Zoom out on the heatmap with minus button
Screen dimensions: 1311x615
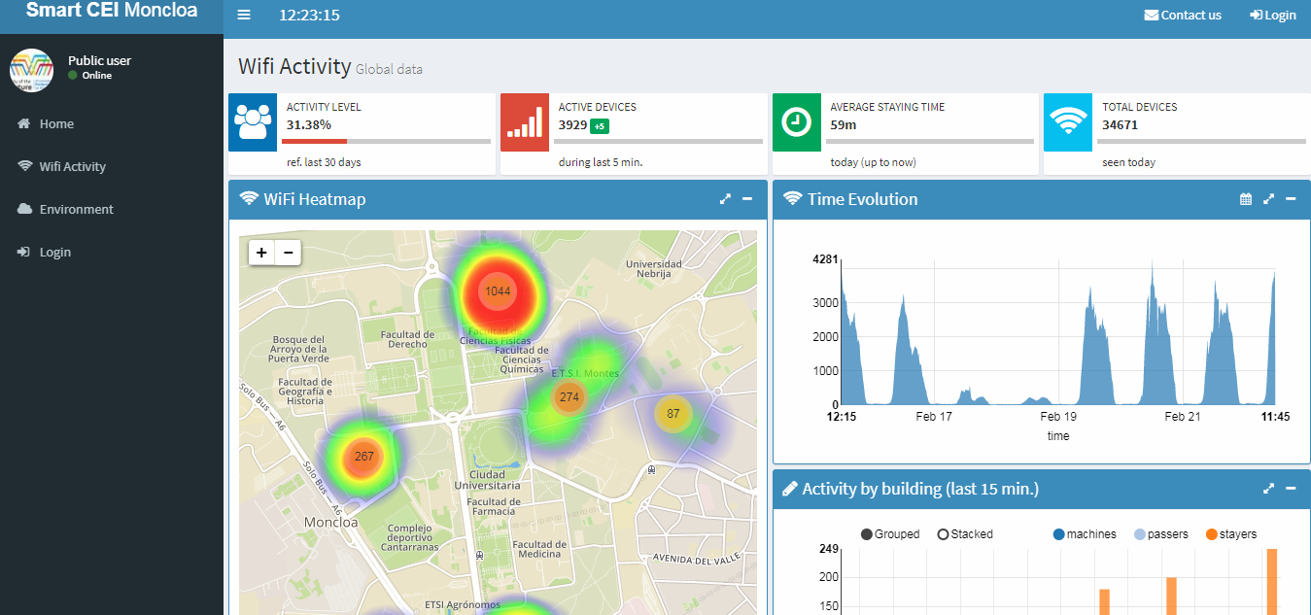click(x=288, y=253)
